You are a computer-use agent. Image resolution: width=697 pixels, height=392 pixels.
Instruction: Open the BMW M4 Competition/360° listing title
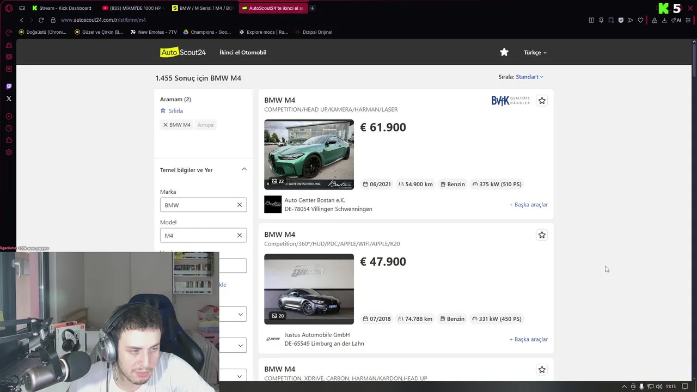click(279, 235)
